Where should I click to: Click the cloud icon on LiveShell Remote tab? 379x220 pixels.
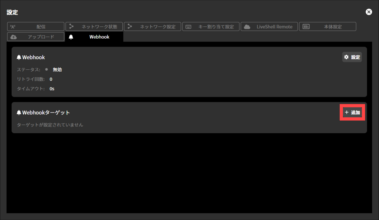[246, 26]
